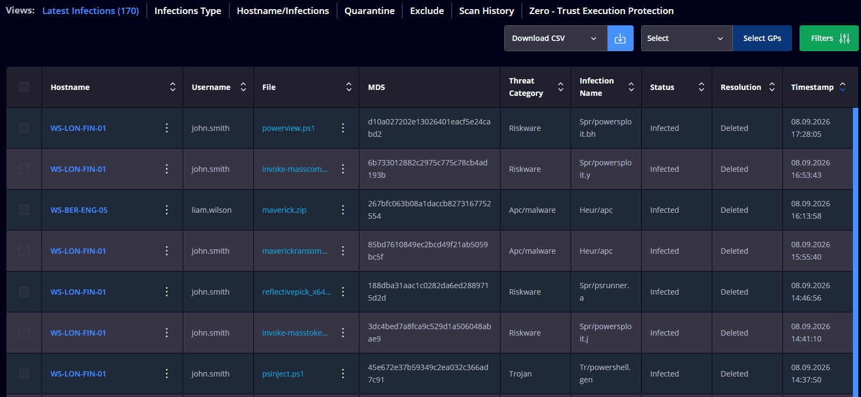This screenshot has height=397, width=861.
Task: Select the invoke-masscom row checkbox
Action: [x=24, y=169]
